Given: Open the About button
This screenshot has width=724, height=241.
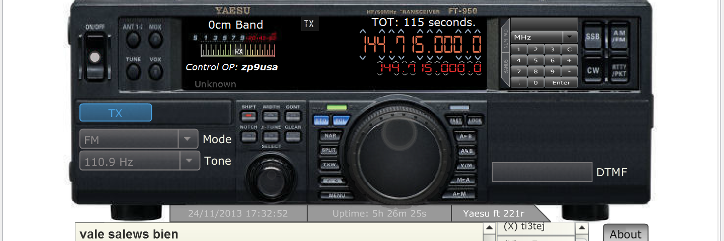Looking at the screenshot, I should [626, 233].
